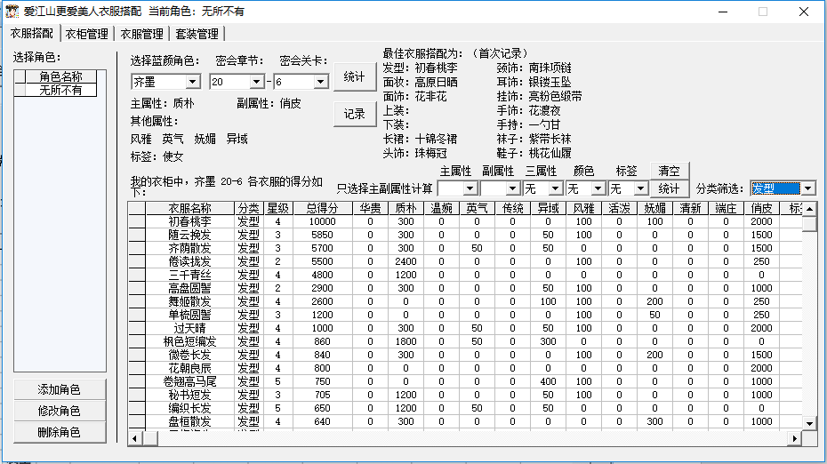Click the 统计 button below 清空
The height and width of the screenshot is (464, 827).
669,188
